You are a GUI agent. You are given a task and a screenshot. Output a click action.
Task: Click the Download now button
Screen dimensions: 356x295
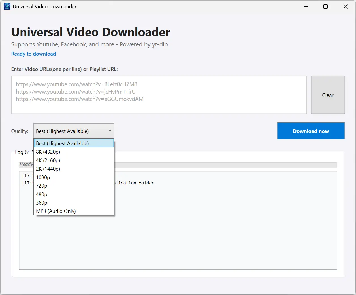311,131
